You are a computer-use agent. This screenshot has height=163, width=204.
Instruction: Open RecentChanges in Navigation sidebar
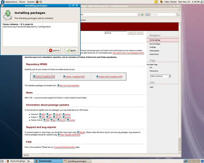coord(155,44)
